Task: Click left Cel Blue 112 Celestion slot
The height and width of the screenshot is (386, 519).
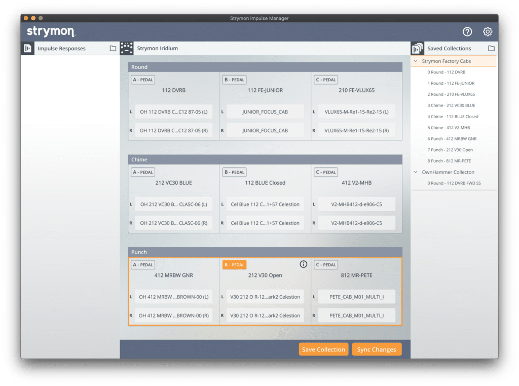Action: 265,204
